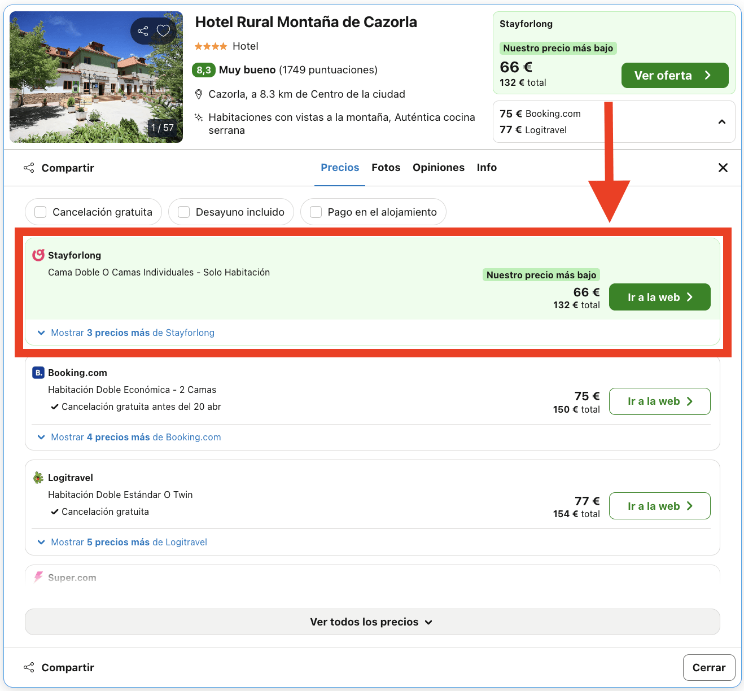Screen dimensions: 744x691
Task: Open the Fotos tab
Action: point(386,168)
